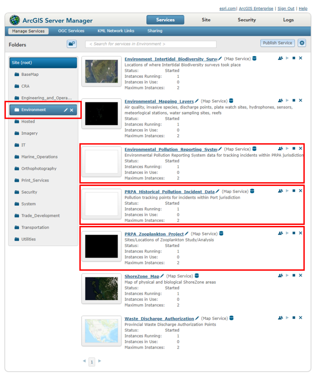Open the ShoreZone_Map service link
This screenshot has height=376, width=315.
point(142,276)
